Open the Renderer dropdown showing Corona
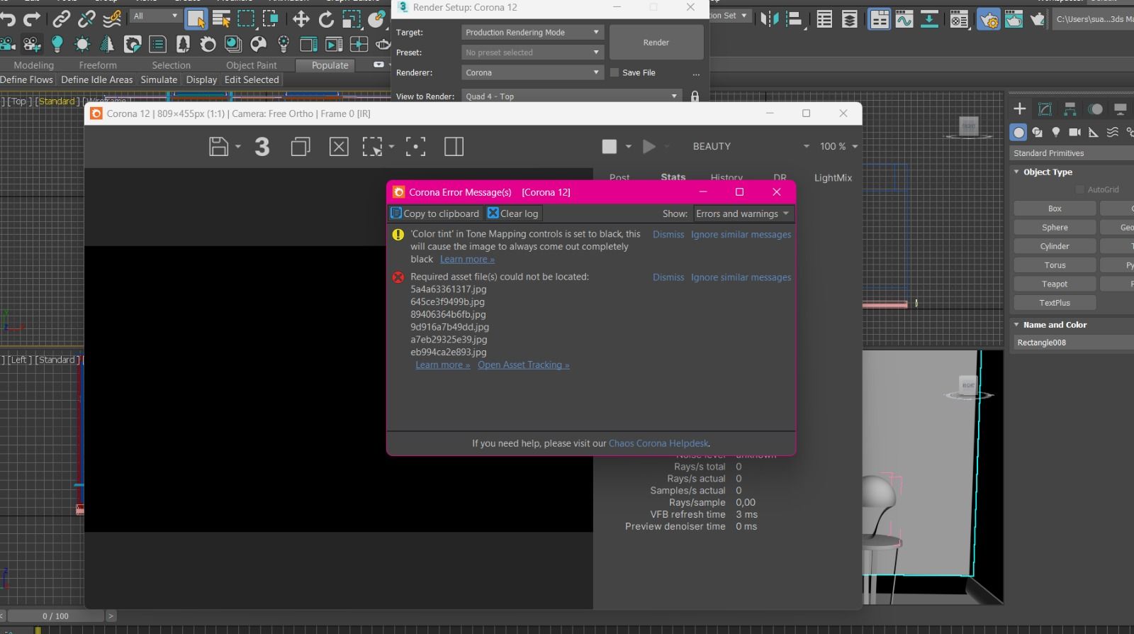This screenshot has height=634, width=1134. [532, 72]
